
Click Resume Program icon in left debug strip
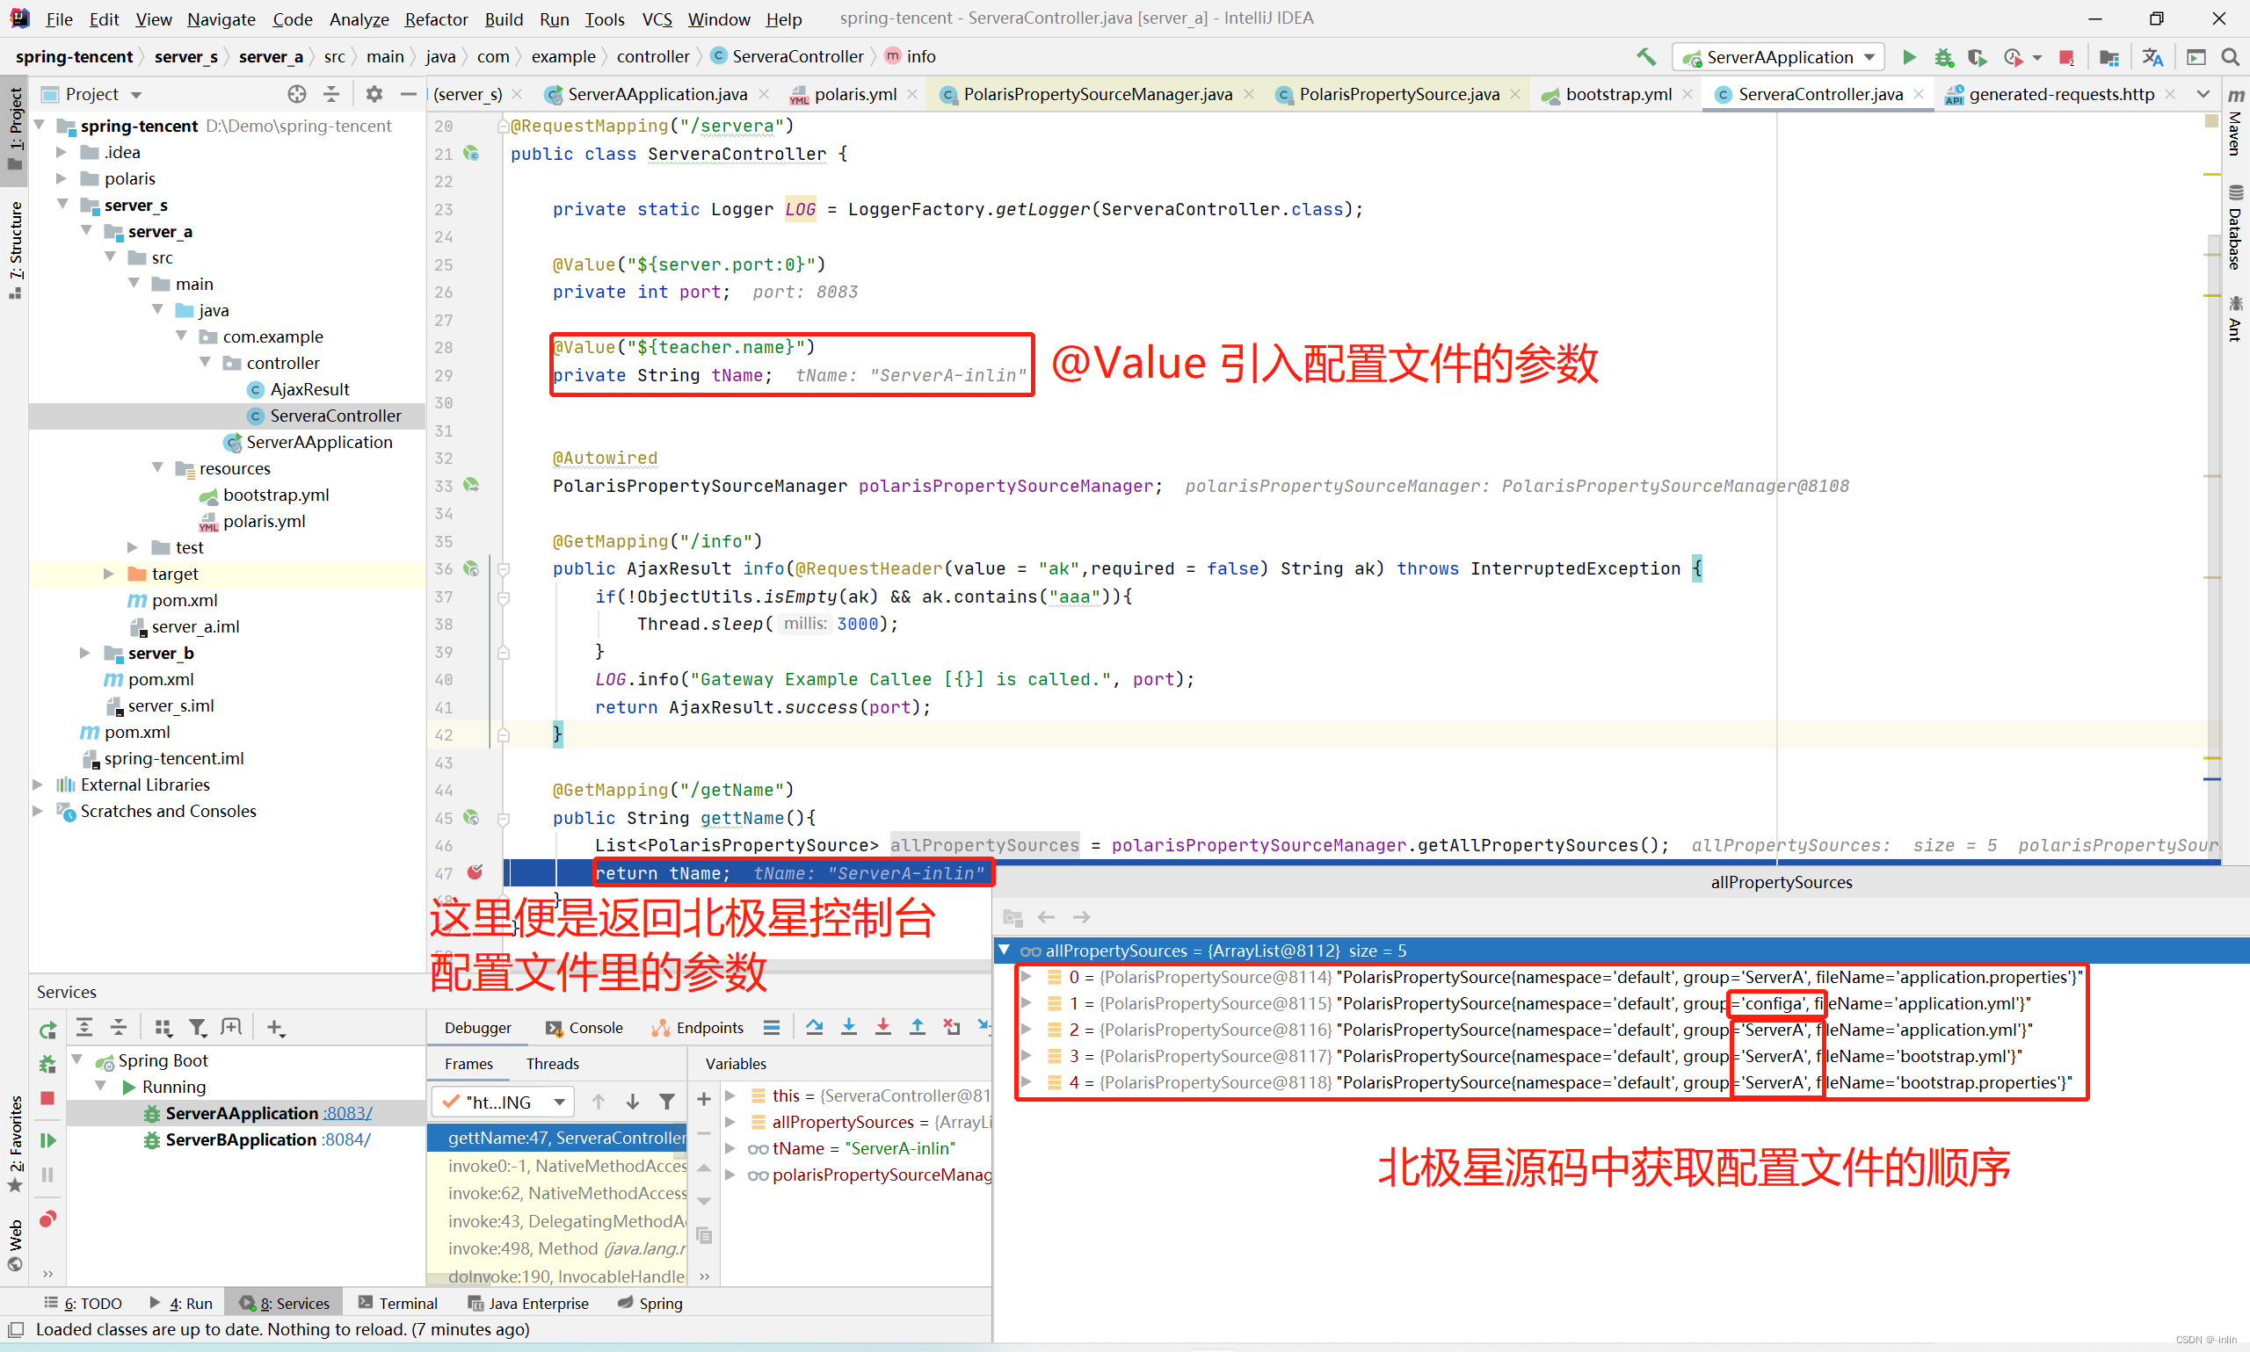coord(47,1140)
